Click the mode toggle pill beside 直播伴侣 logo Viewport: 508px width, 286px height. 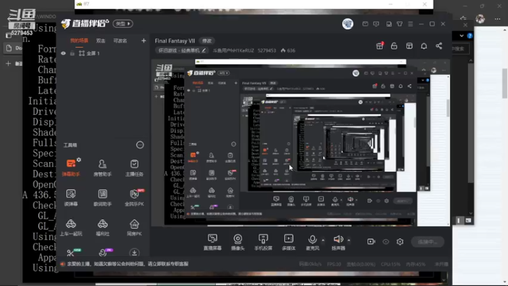(123, 24)
